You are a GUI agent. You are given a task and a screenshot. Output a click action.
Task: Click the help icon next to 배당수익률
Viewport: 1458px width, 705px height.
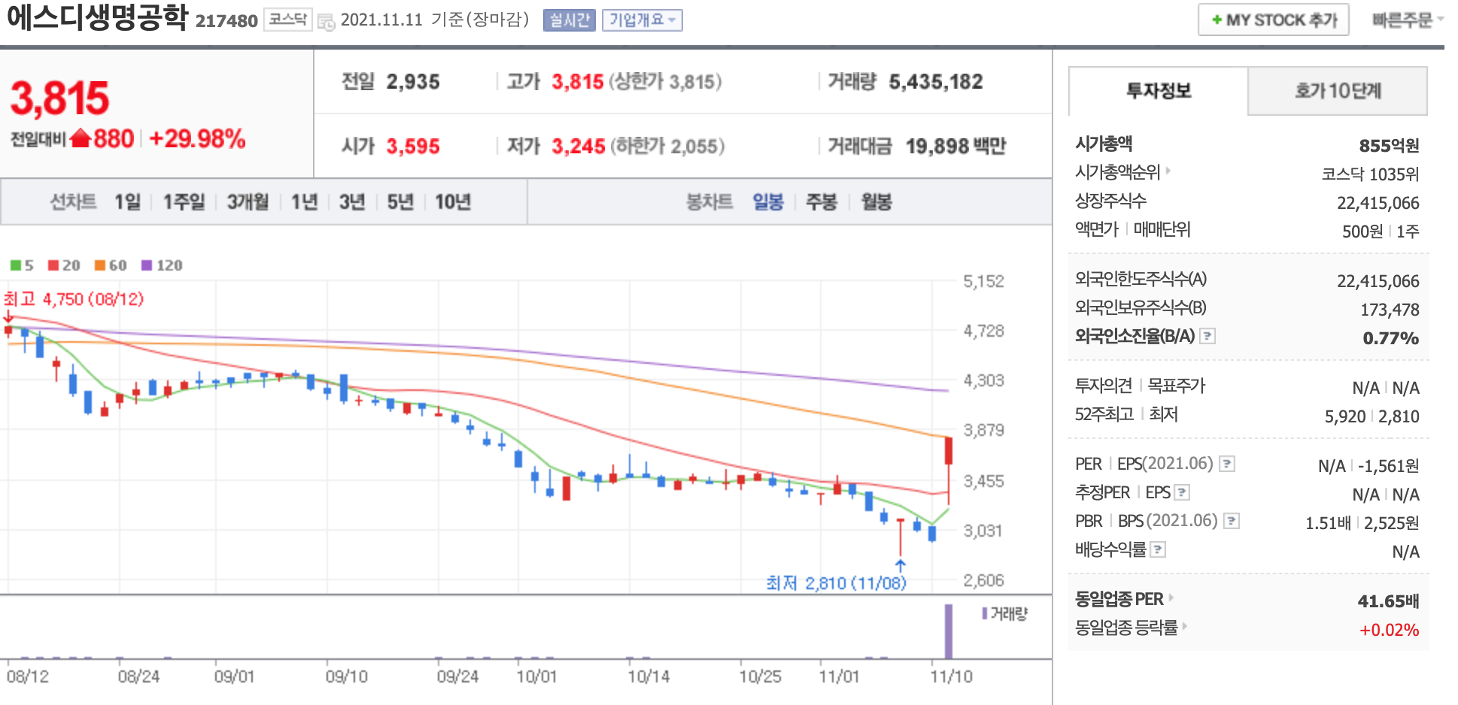(1159, 549)
